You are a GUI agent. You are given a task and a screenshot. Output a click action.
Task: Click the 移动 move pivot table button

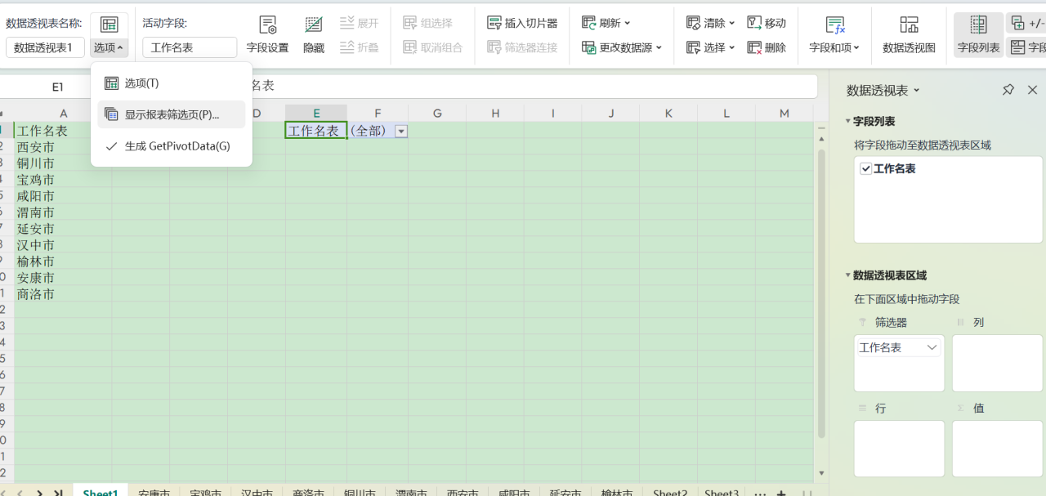coord(767,23)
